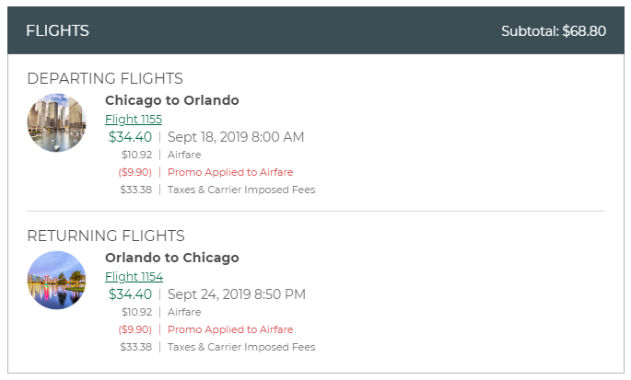Select the DEPARTING FLIGHTS heading
The image size is (631, 380).
(105, 79)
